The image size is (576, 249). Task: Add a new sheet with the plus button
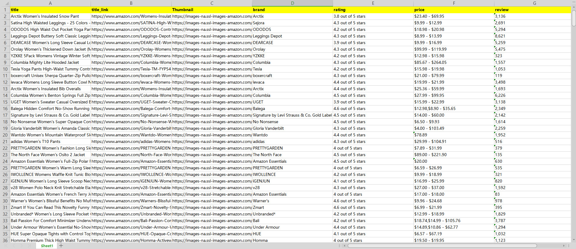(x=61, y=246)
